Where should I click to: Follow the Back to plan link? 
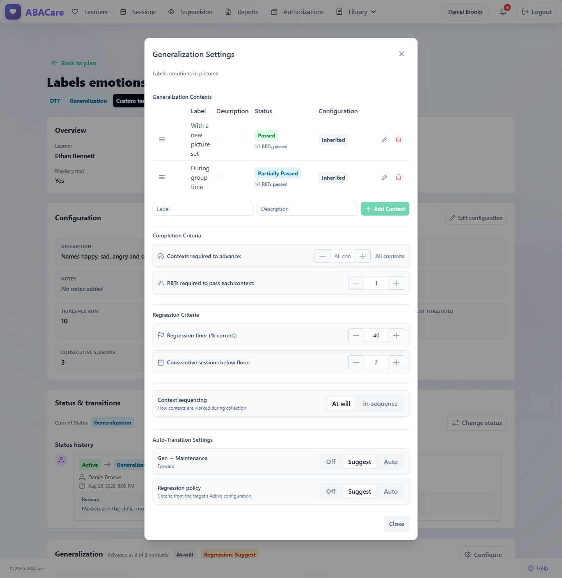(x=74, y=63)
